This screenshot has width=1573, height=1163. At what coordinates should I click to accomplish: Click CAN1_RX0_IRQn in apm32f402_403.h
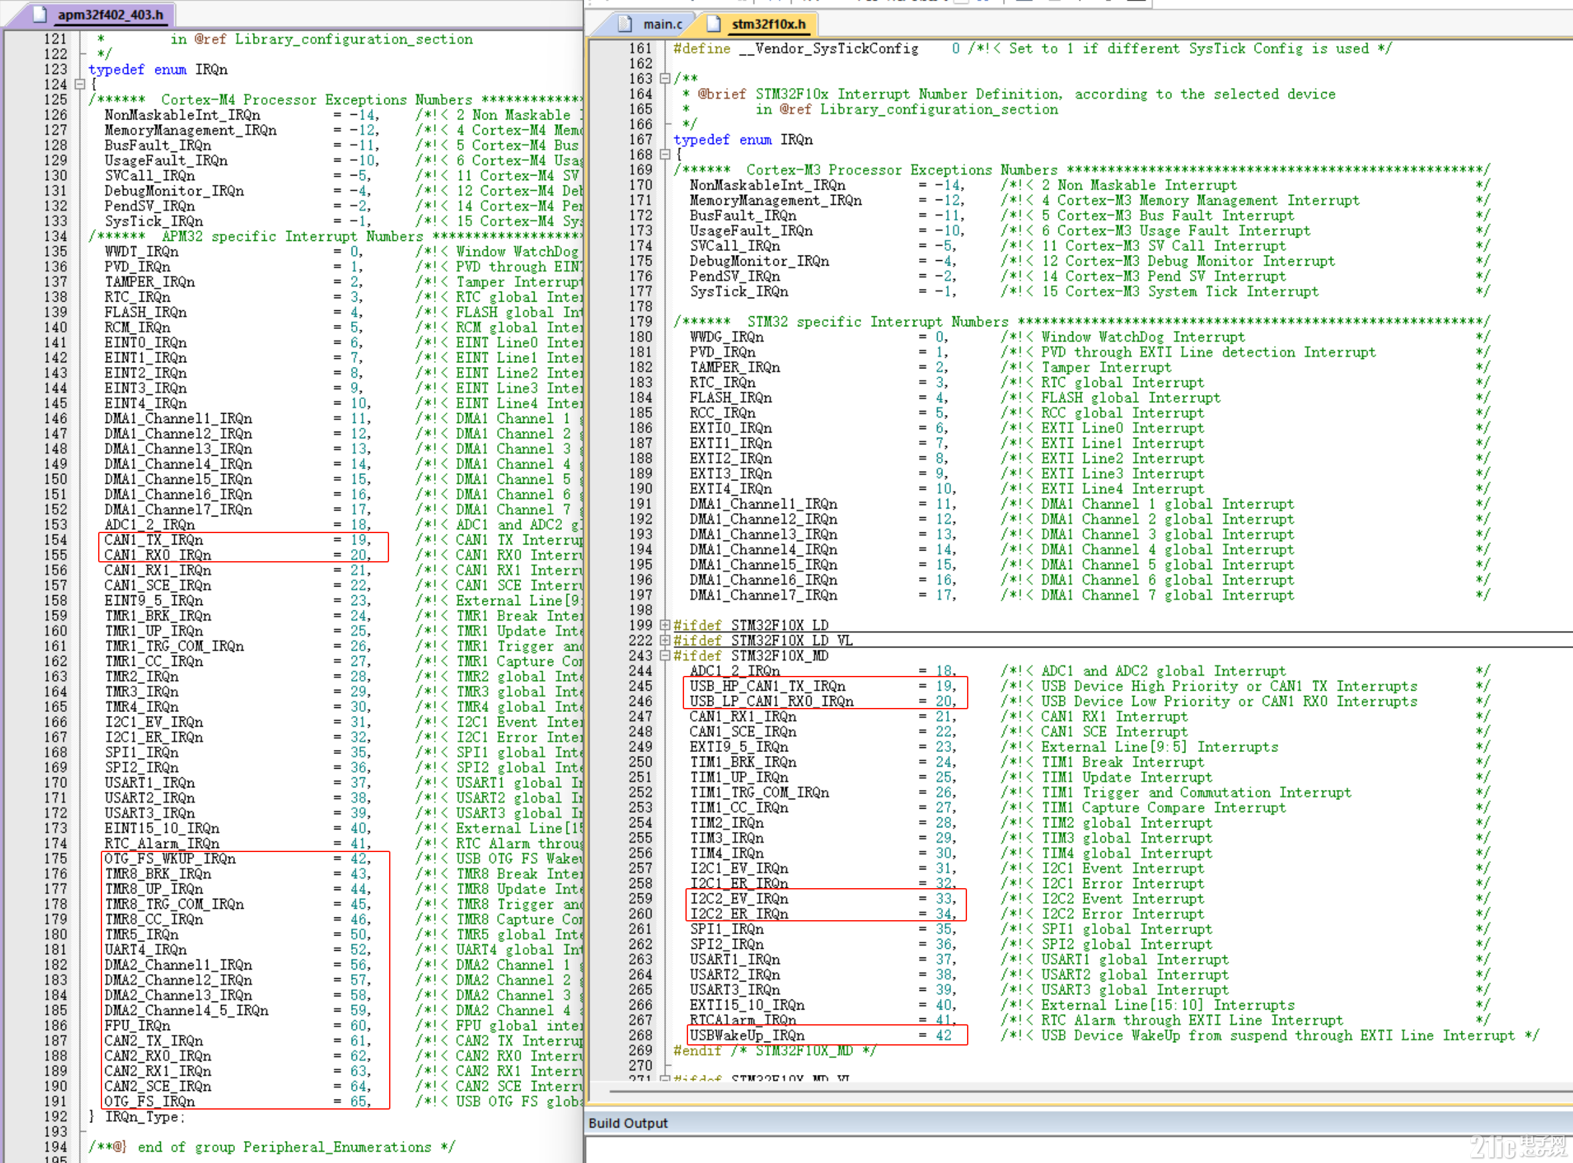158,555
